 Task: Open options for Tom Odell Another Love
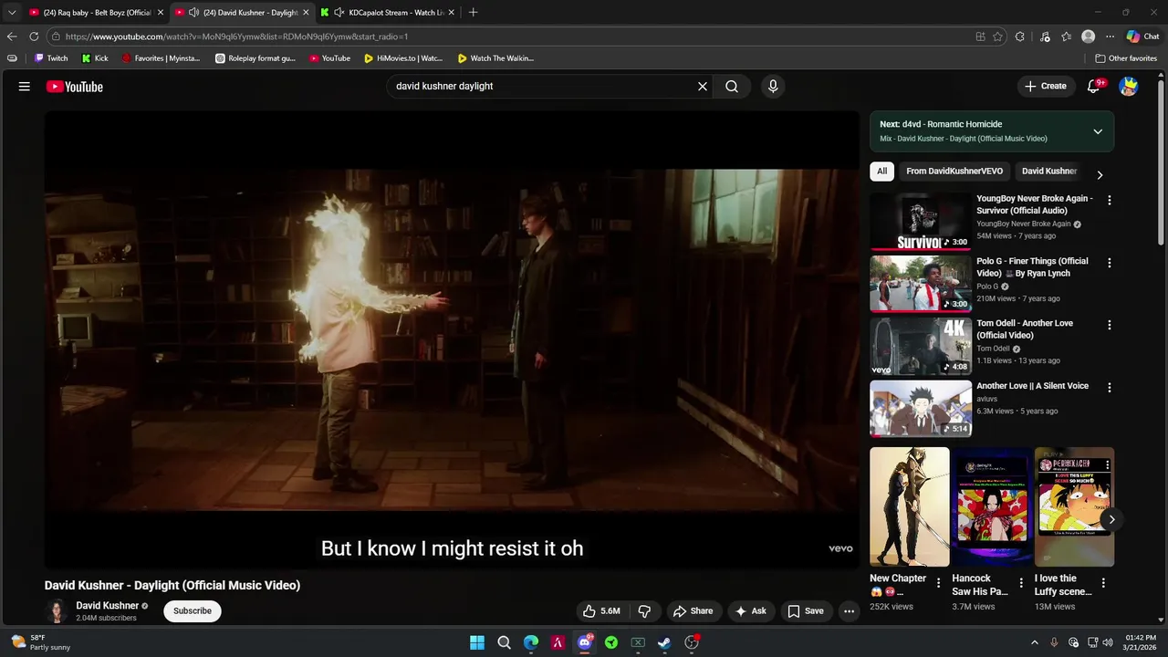pos(1110,325)
